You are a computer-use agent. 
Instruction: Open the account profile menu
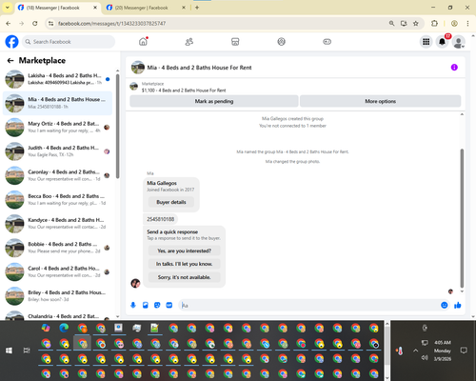click(458, 42)
